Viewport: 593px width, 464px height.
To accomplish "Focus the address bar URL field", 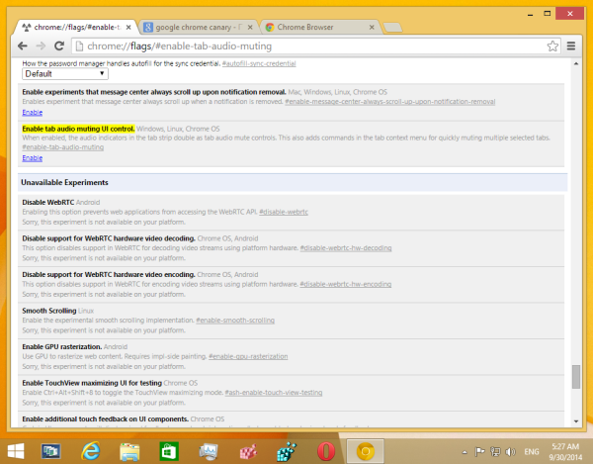I will coord(310,46).
